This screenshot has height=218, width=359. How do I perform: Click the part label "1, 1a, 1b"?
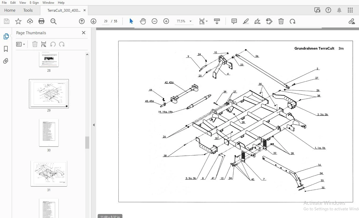(x=320, y=148)
